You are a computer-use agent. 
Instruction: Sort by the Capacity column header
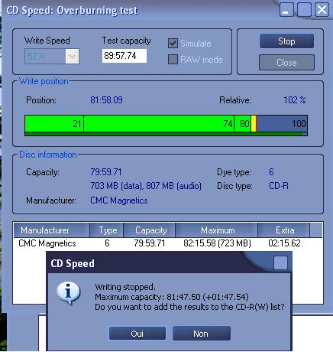click(x=150, y=230)
